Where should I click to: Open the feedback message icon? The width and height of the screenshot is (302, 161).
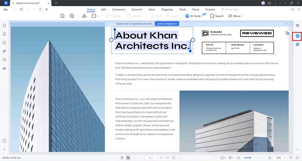pos(269,3)
